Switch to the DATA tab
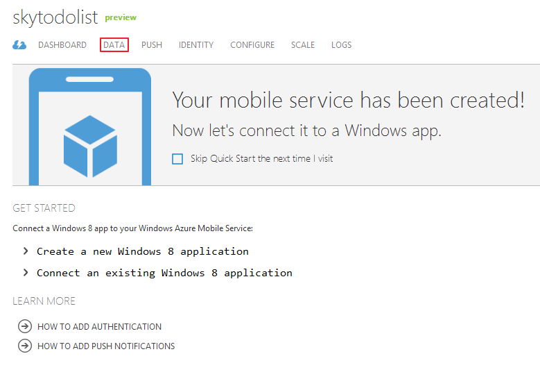The width and height of the screenshot is (540, 379). tap(114, 45)
